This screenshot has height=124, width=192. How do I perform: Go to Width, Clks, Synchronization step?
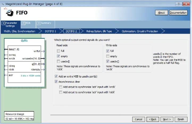19,31
